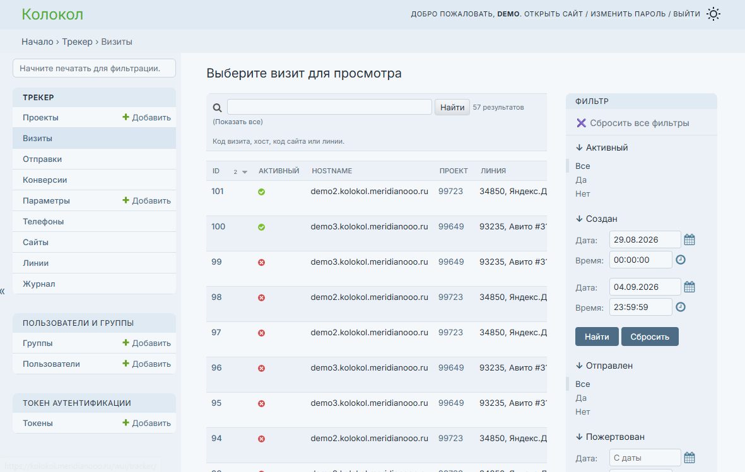
Task: Select Да under Активный filter
Action: pos(580,180)
